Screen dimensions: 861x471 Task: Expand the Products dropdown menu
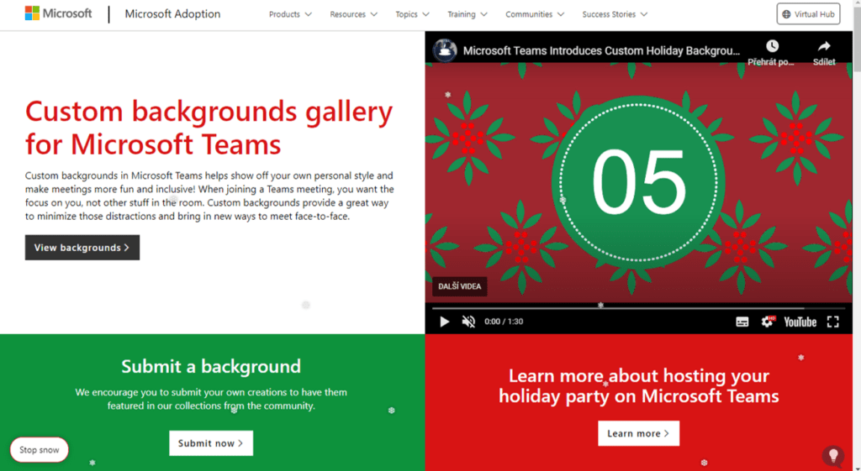(x=290, y=14)
